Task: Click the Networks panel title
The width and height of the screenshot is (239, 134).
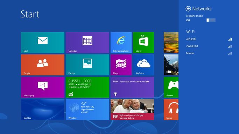Action: [202, 9]
